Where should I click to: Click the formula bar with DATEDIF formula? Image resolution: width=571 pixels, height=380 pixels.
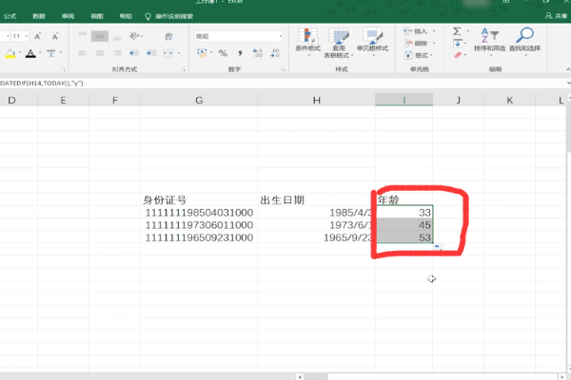283,84
